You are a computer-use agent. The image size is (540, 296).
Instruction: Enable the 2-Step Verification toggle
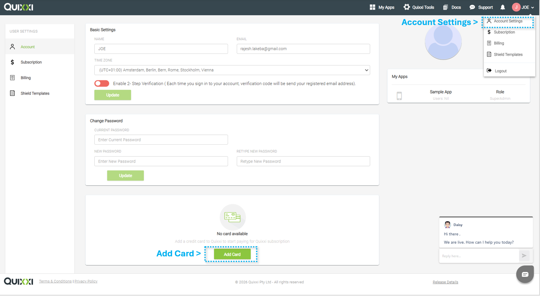click(x=101, y=83)
